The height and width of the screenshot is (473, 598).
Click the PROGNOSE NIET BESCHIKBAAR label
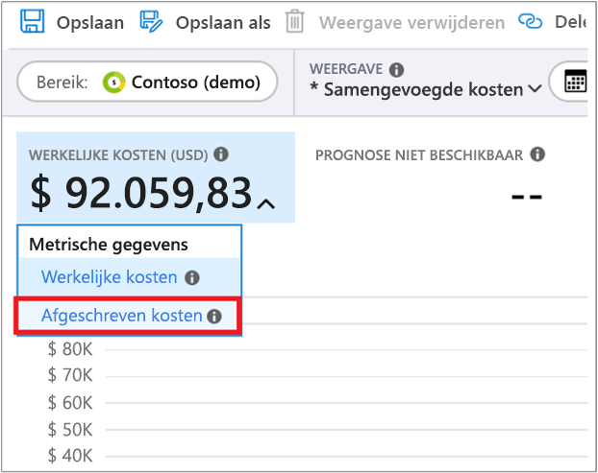419,155
